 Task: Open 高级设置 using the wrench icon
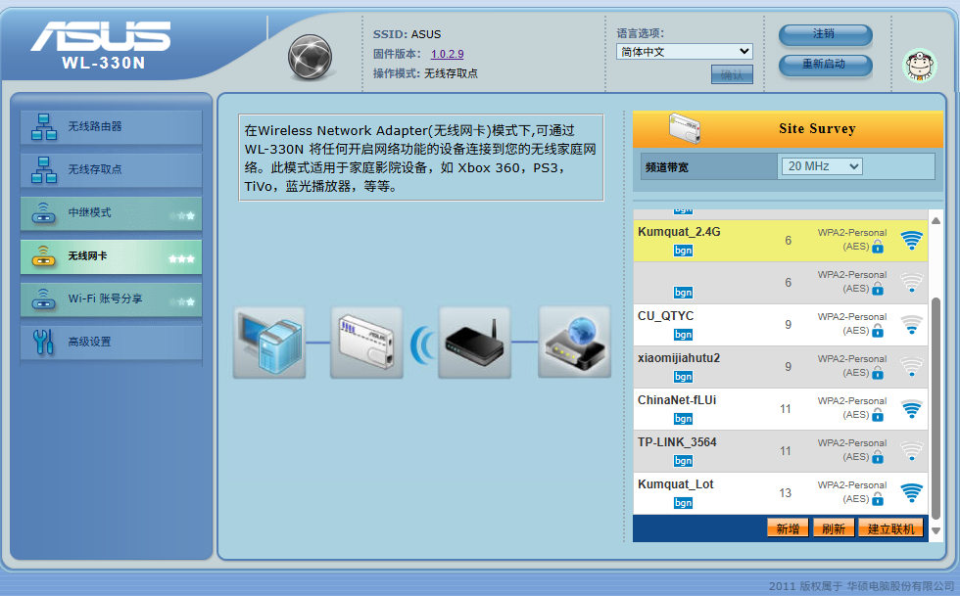tap(44, 343)
